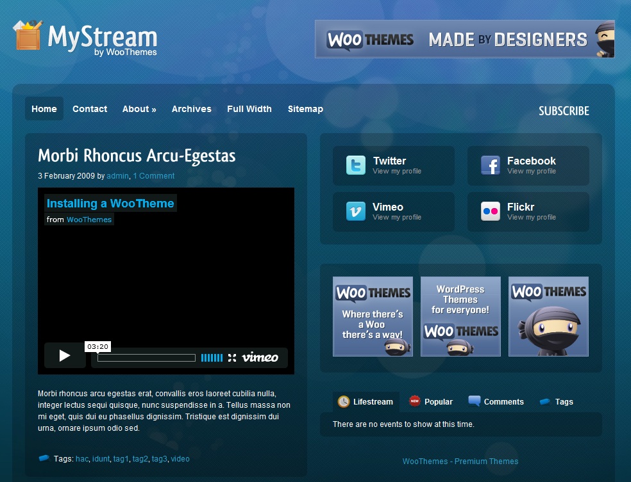Click the red Popular 'new' badge icon
631x482 pixels.
coord(414,401)
